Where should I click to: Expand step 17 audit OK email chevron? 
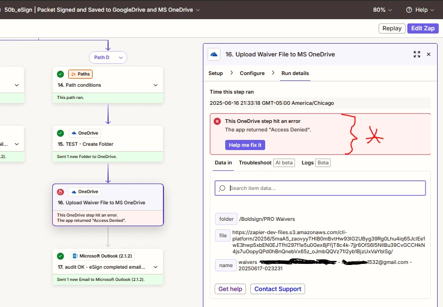(155, 267)
